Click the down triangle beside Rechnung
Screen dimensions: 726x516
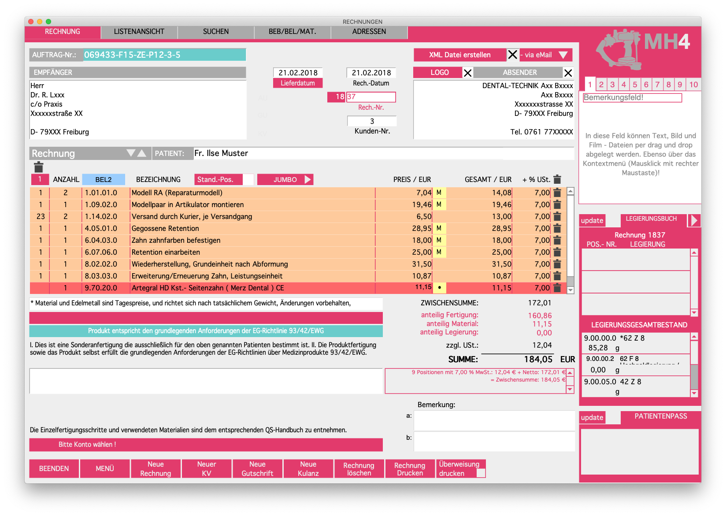tap(131, 153)
